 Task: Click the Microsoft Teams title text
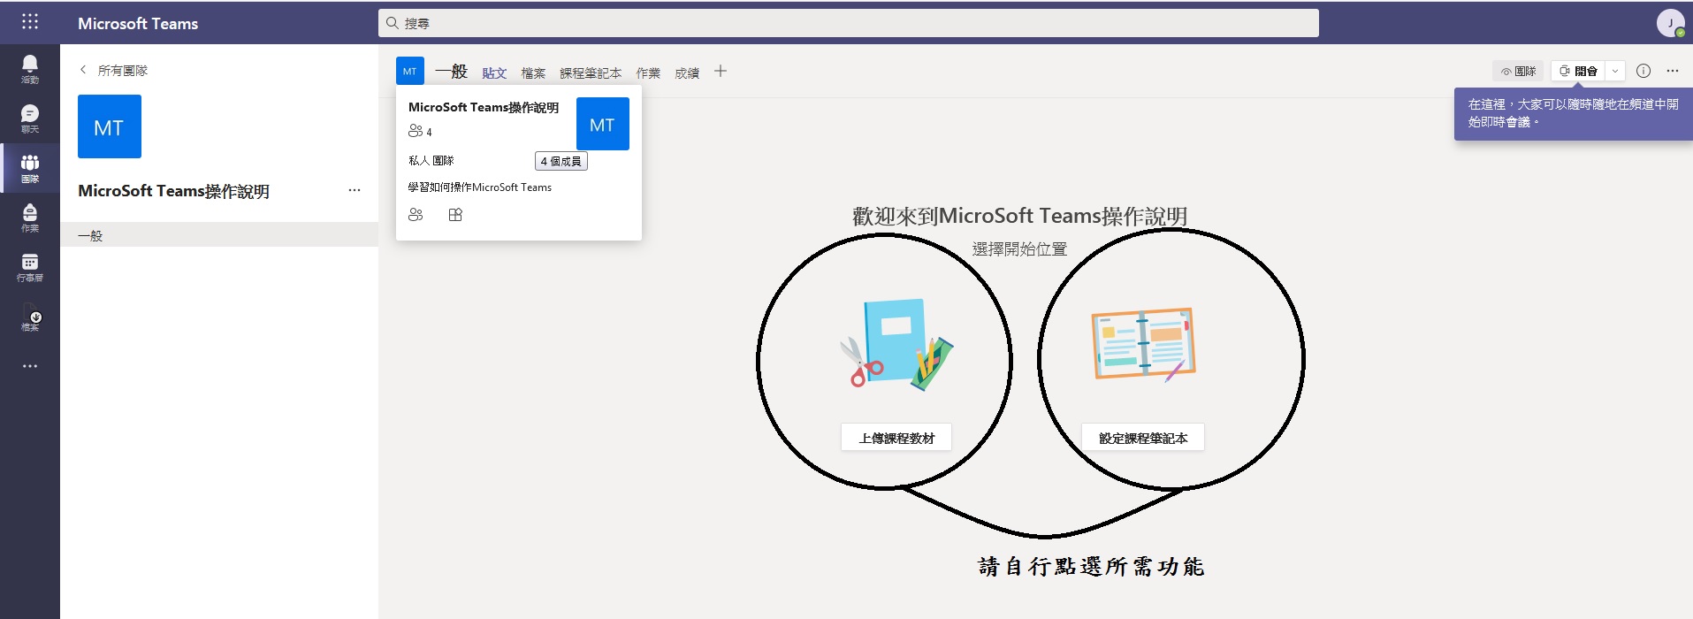click(138, 23)
